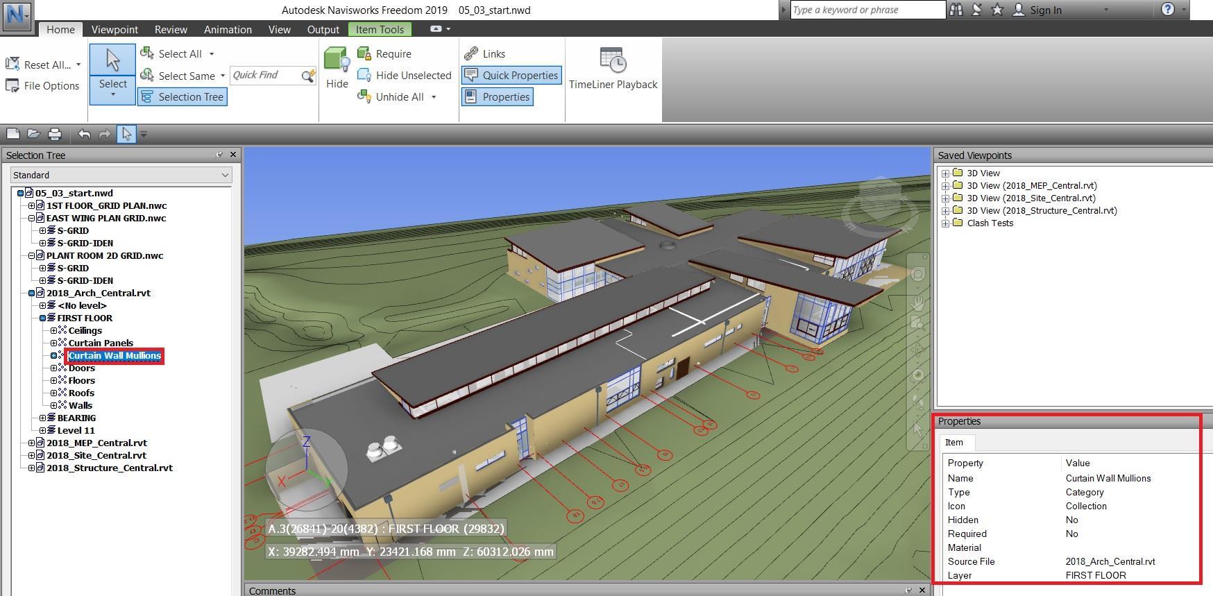Screen dimensions: 1213x596
Task: Close the Selection Tree panel
Action: (x=233, y=155)
